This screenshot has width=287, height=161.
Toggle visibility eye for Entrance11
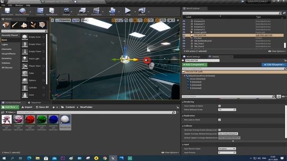tap(184, 24)
